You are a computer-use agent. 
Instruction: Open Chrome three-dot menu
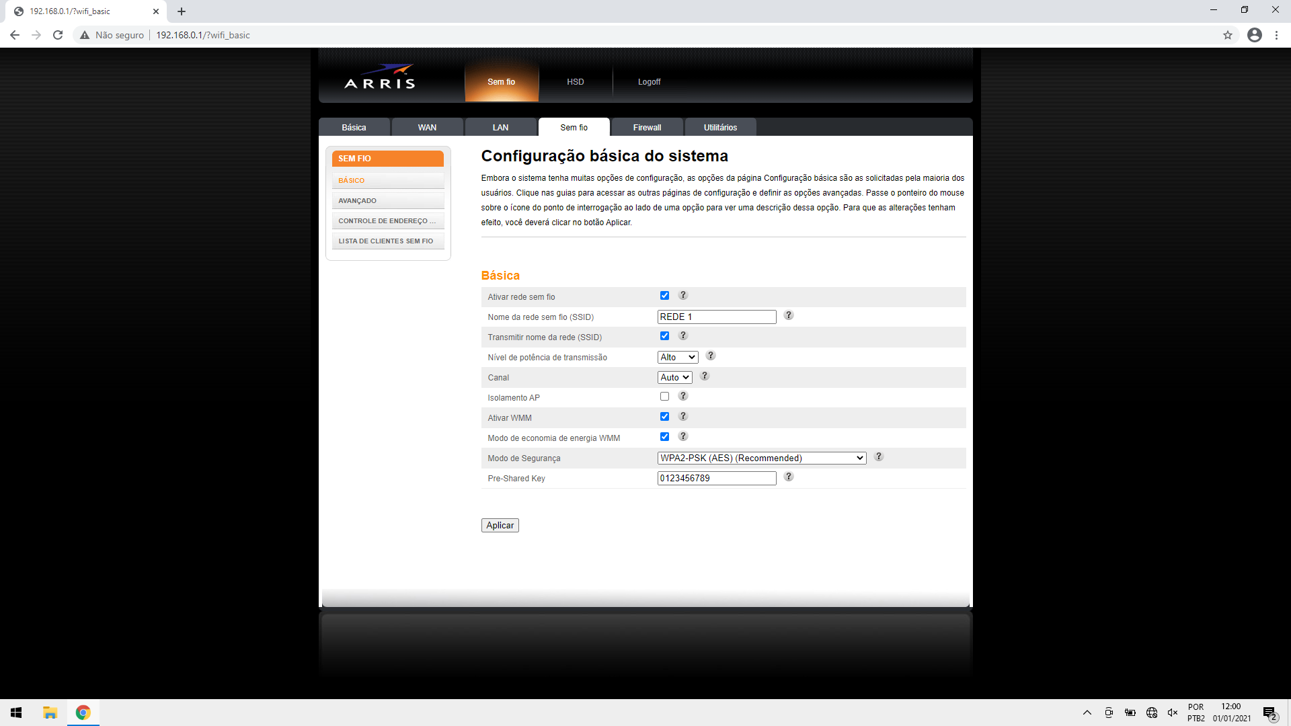pyautogui.click(x=1276, y=35)
